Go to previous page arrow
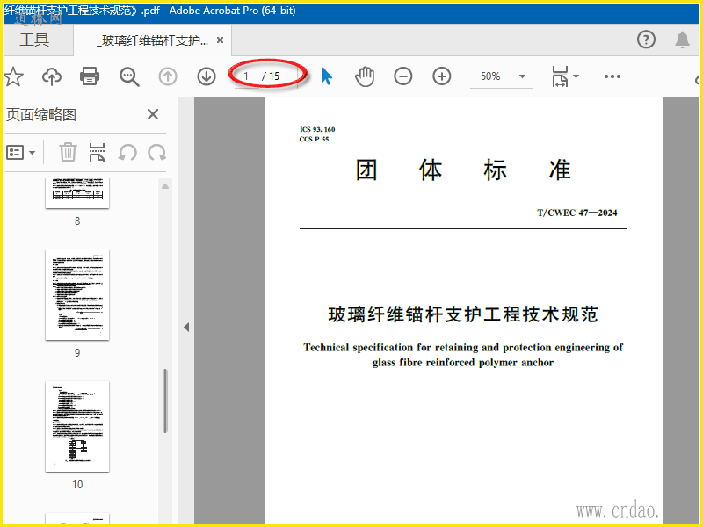The width and height of the screenshot is (703, 527). (x=168, y=76)
